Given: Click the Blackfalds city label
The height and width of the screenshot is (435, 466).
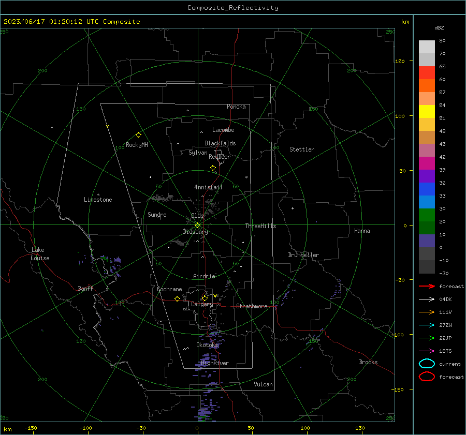Looking at the screenshot, I should (x=220, y=143).
